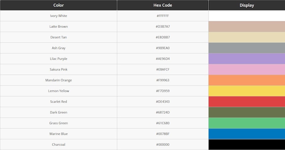Select the Sakura Pink color name
The width and height of the screenshot is (285, 150).
(59, 70)
